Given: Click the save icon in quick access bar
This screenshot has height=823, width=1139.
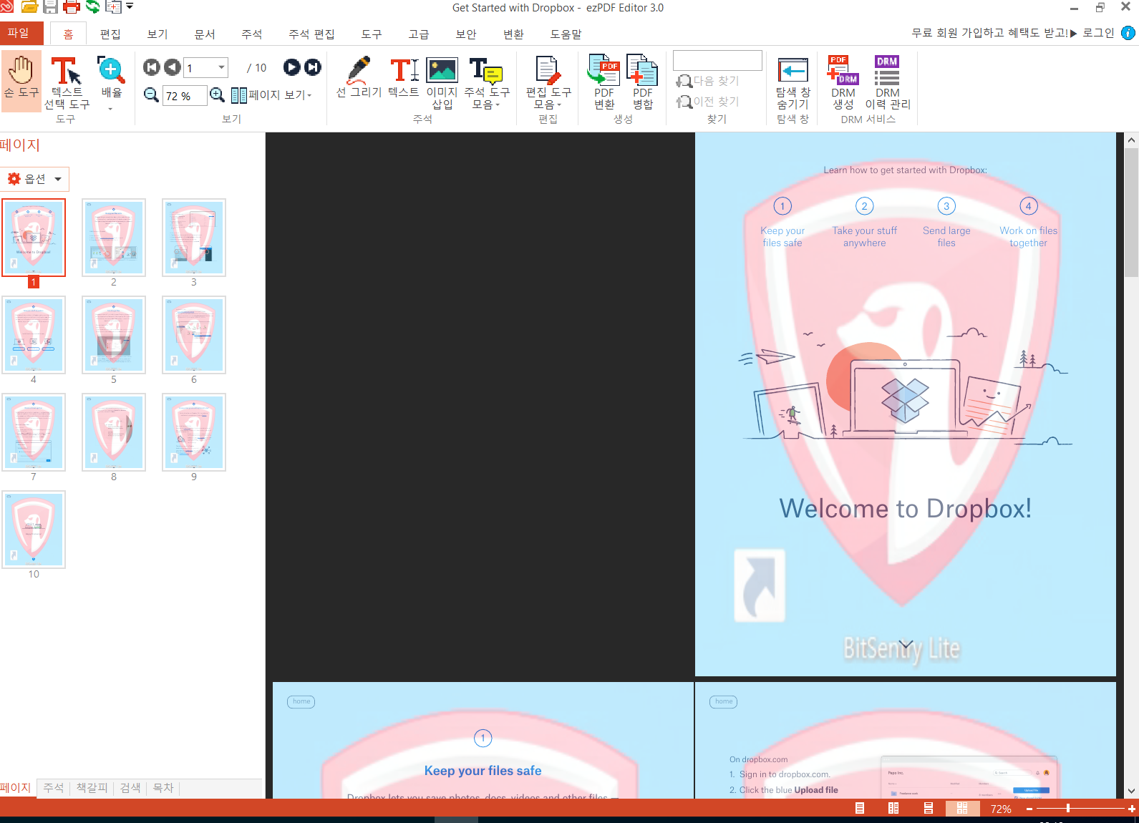Looking at the screenshot, I should [50, 7].
